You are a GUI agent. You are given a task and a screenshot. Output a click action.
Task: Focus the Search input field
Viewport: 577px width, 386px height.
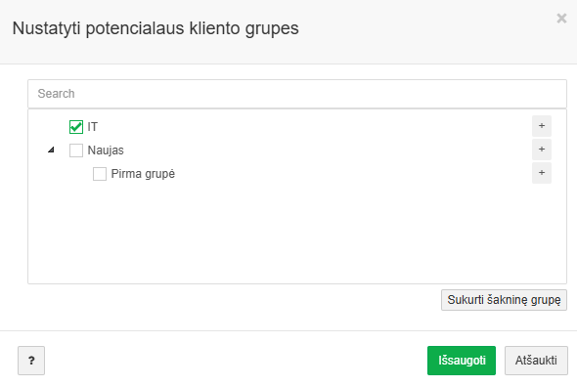click(297, 94)
